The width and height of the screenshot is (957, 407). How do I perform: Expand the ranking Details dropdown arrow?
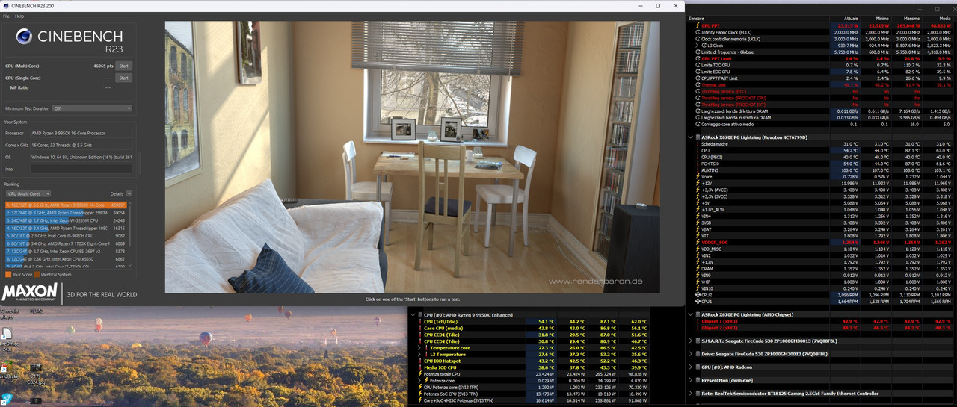[x=129, y=193]
